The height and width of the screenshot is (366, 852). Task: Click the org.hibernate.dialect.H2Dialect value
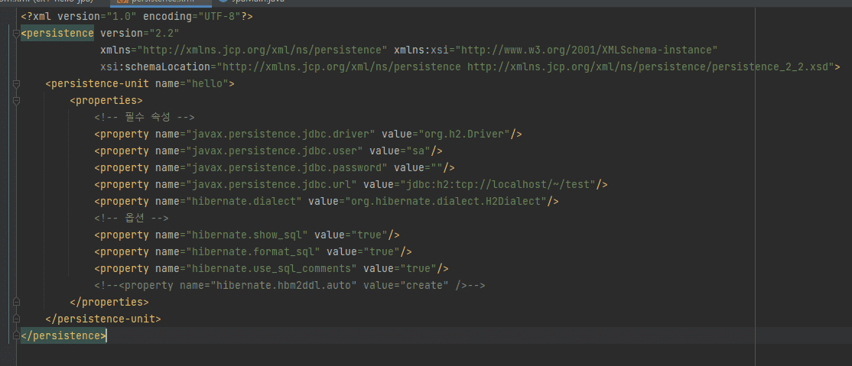[x=446, y=202]
